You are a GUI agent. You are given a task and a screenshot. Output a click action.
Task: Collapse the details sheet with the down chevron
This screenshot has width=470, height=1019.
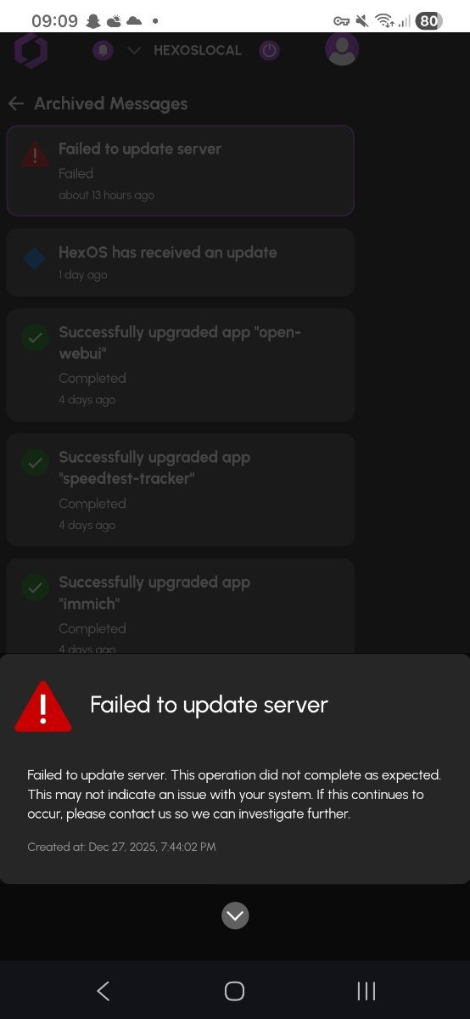click(x=235, y=915)
